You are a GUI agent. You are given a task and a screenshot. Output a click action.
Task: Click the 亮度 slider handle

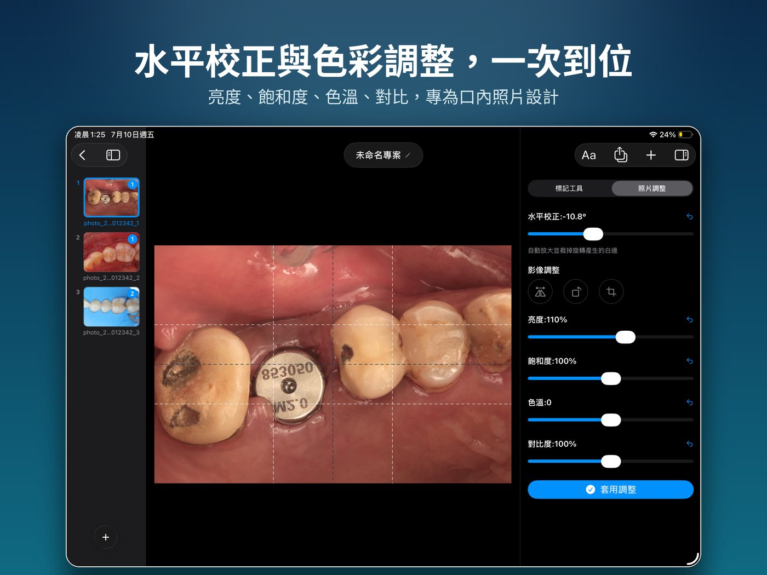626,337
